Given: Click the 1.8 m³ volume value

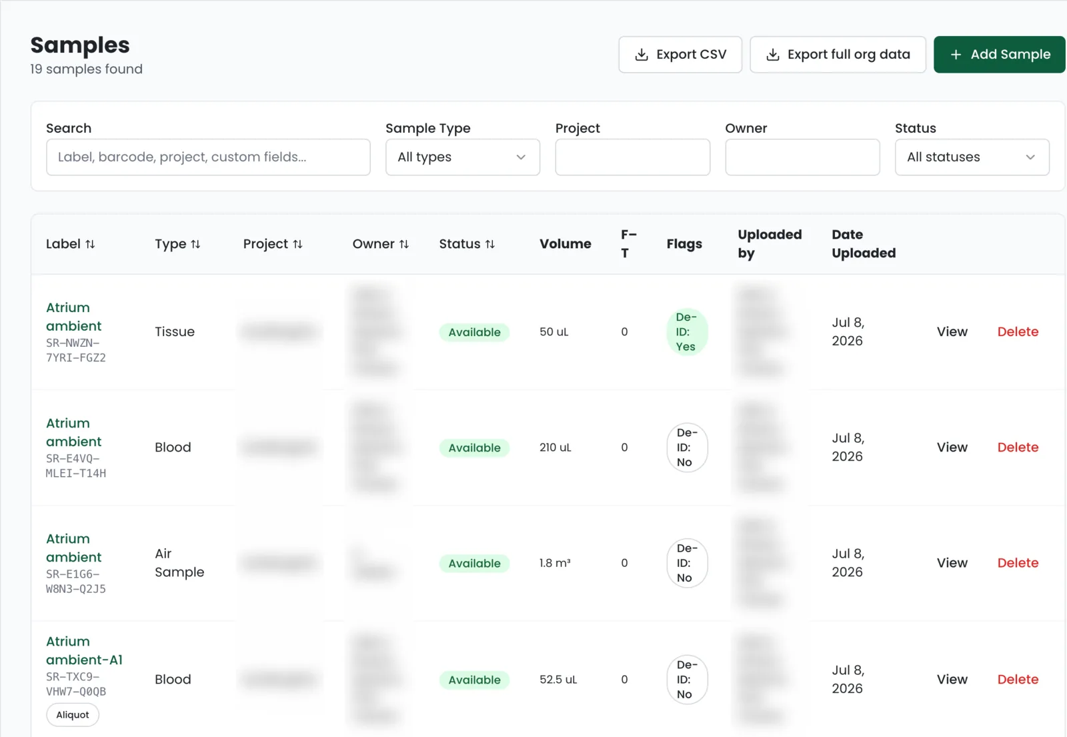Looking at the screenshot, I should coord(555,563).
